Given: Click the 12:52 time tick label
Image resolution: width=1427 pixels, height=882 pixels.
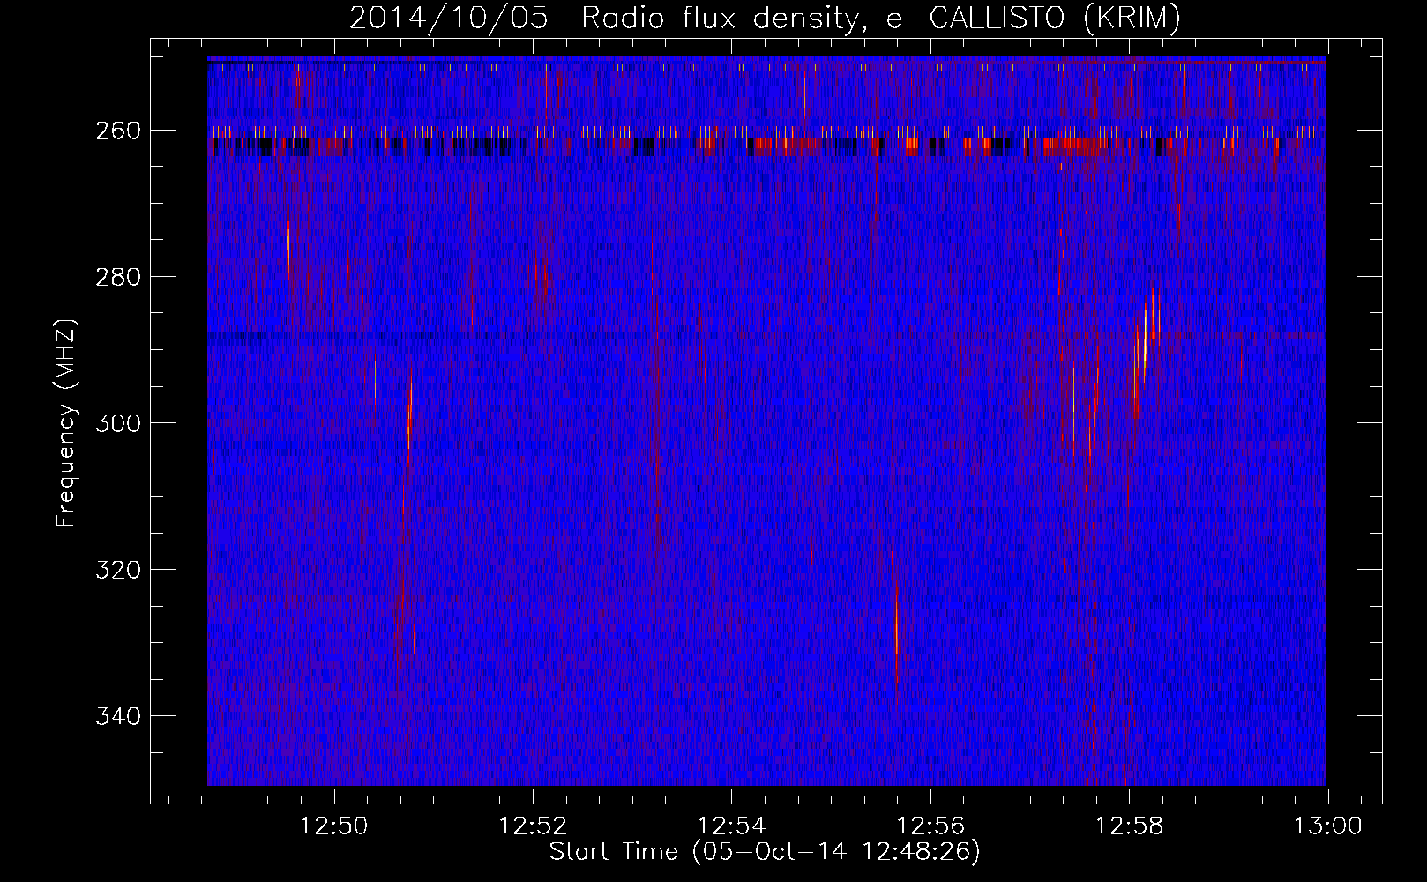Looking at the screenshot, I should click(x=533, y=826).
